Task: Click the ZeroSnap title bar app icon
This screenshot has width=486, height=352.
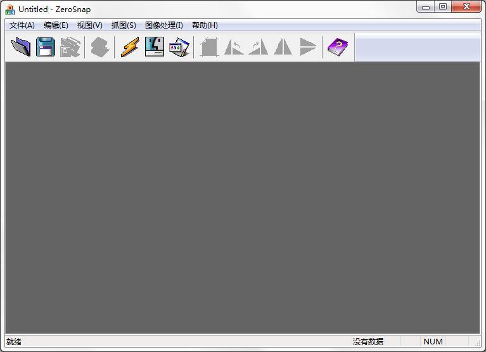Action: pyautogui.click(x=10, y=10)
